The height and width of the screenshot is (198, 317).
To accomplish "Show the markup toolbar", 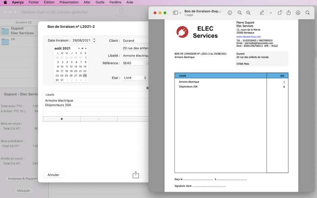I will click(x=298, y=13).
